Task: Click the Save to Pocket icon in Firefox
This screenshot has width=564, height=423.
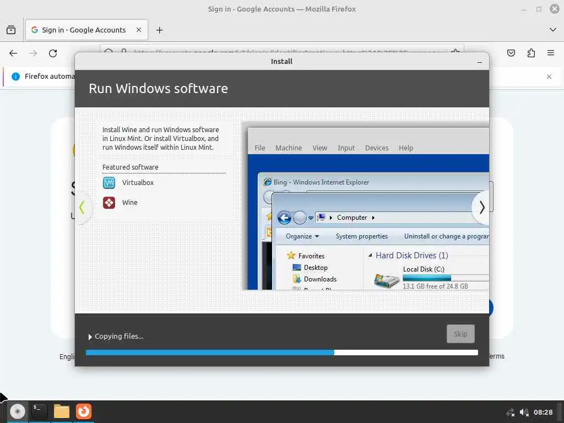Action: 511,53
